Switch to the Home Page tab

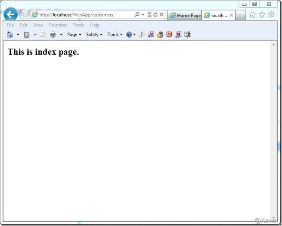pyautogui.click(x=185, y=15)
